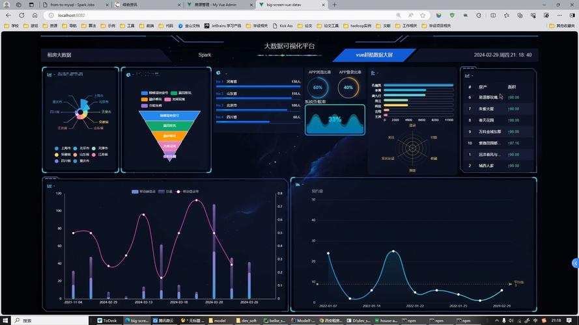Screen dimensions: 579x325
Task: Click the green funnel legend swatch
Action: click(x=174, y=93)
